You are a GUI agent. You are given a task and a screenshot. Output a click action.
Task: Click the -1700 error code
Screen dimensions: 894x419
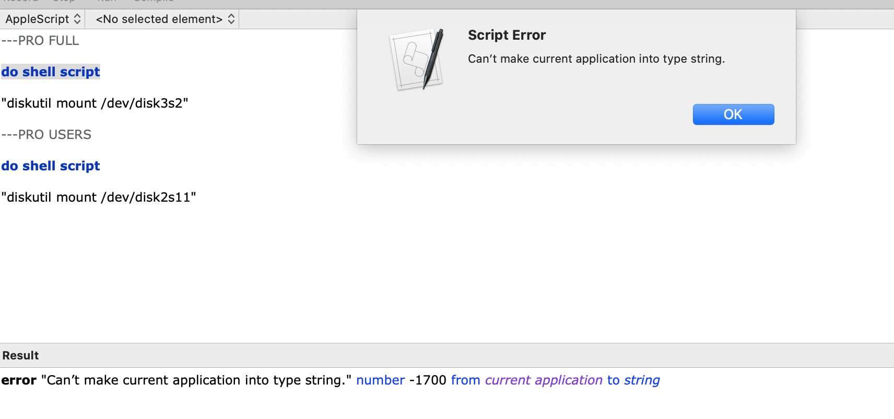point(428,380)
